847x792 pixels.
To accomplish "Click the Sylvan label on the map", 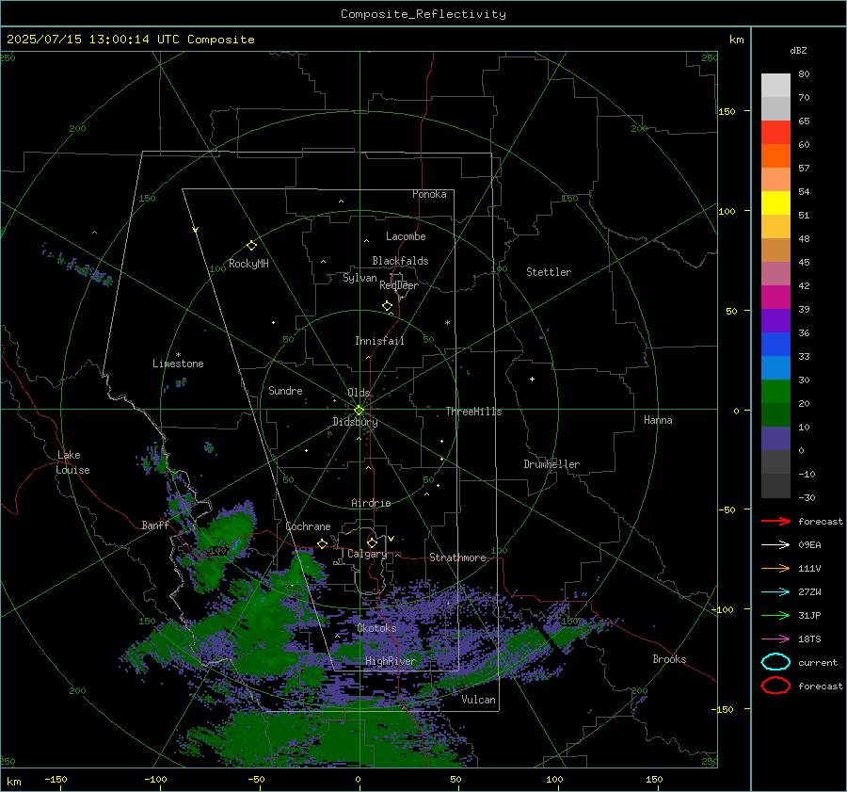I will point(360,278).
